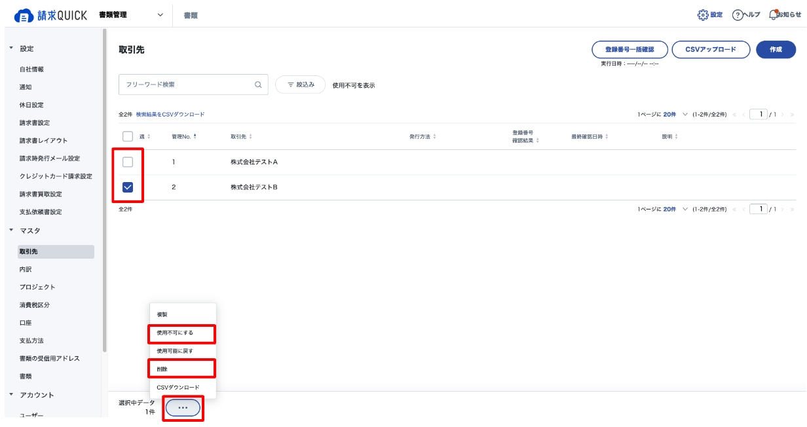
Task: Click the 株式会社テストA row name
Action: 254,162
